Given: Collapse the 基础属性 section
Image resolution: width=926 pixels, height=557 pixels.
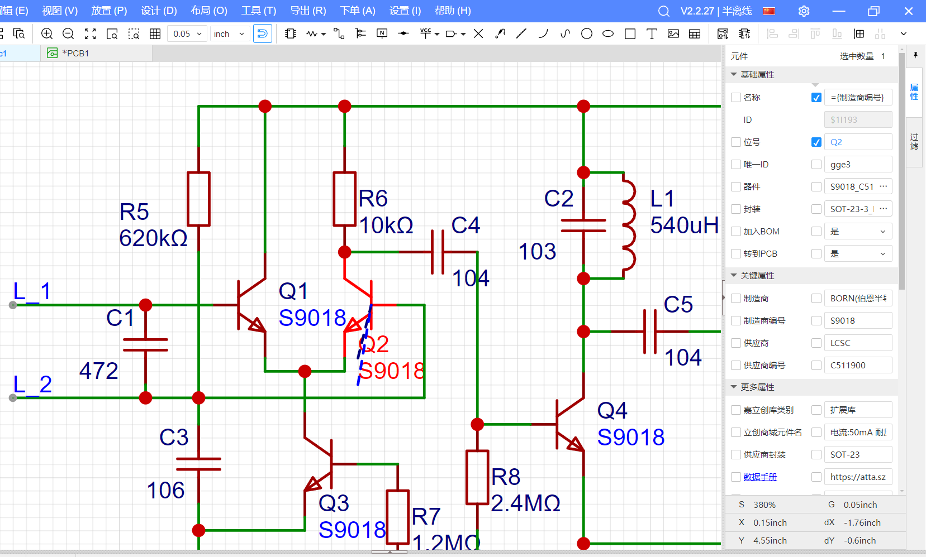Looking at the screenshot, I should (x=734, y=75).
